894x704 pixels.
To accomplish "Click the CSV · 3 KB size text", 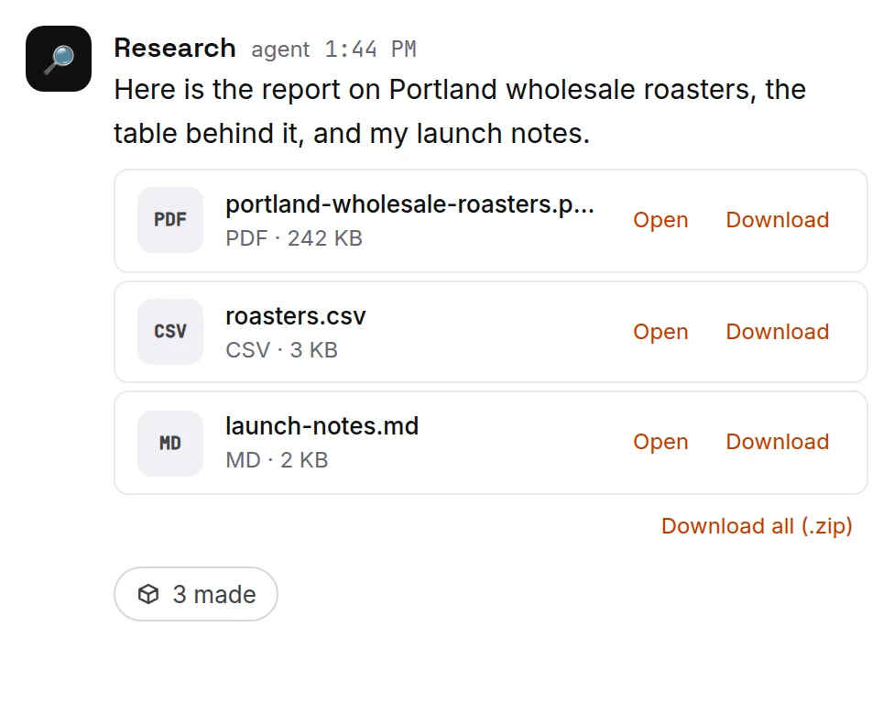I will 281,350.
